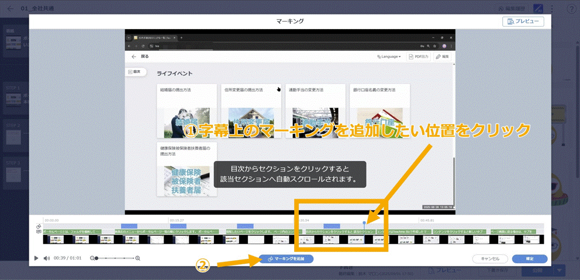Click the play button below the timeline
The height and width of the screenshot is (280, 580).
coord(36,258)
